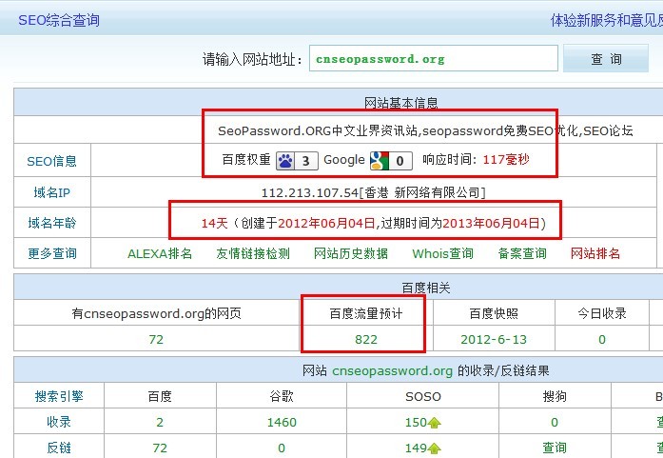This screenshot has height=458, width=663.
Task: Click the 今日收录 value 0
Action: [x=602, y=340]
